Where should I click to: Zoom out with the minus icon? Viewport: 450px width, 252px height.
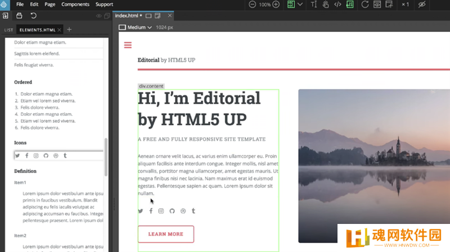coord(252,4)
